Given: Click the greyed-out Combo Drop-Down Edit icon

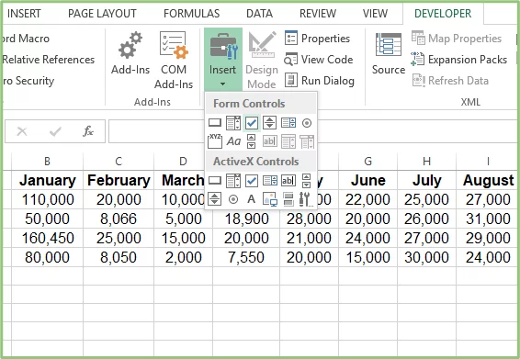Looking at the screenshot, I should click(x=307, y=141).
